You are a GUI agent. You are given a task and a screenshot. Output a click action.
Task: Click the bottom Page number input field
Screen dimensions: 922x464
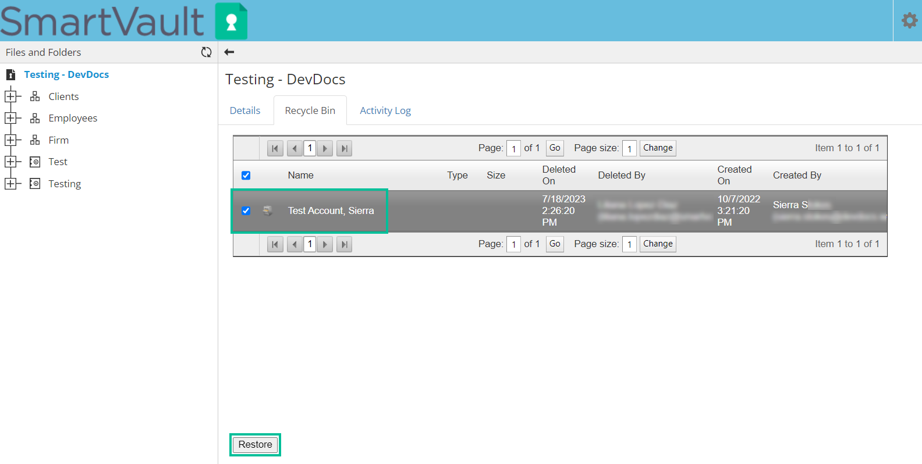click(x=513, y=244)
